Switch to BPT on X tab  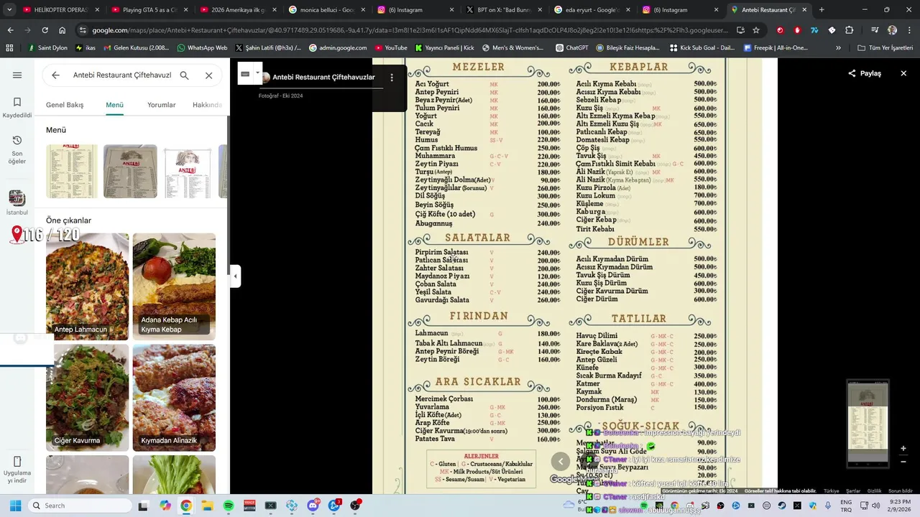pyautogui.click(x=503, y=10)
